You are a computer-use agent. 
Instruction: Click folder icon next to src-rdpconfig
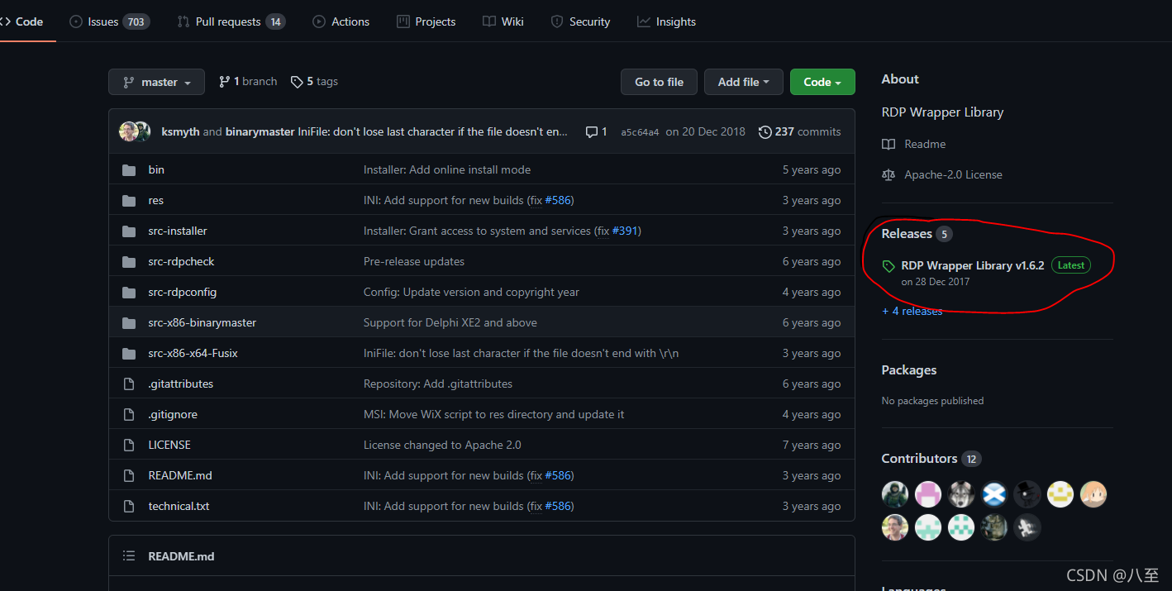(129, 292)
